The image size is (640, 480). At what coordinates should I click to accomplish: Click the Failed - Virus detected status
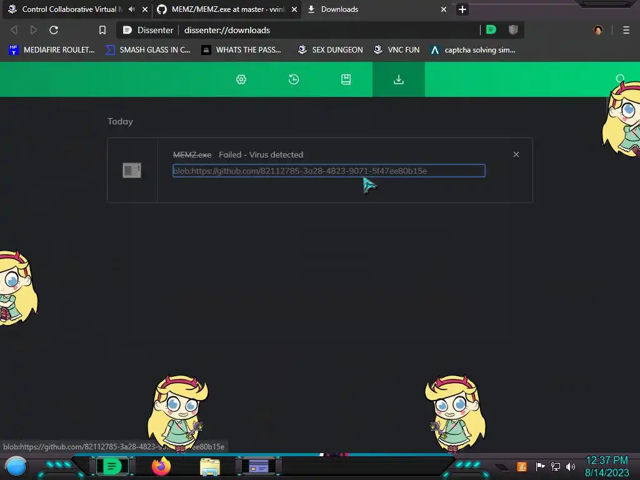261,155
